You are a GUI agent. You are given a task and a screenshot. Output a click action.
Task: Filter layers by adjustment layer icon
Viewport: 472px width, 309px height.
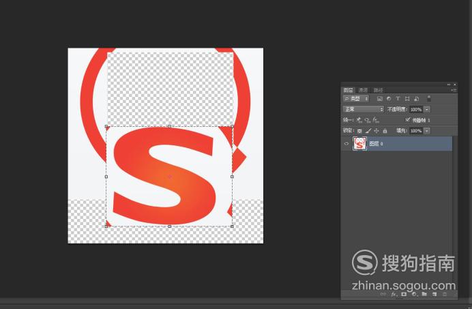(x=389, y=98)
